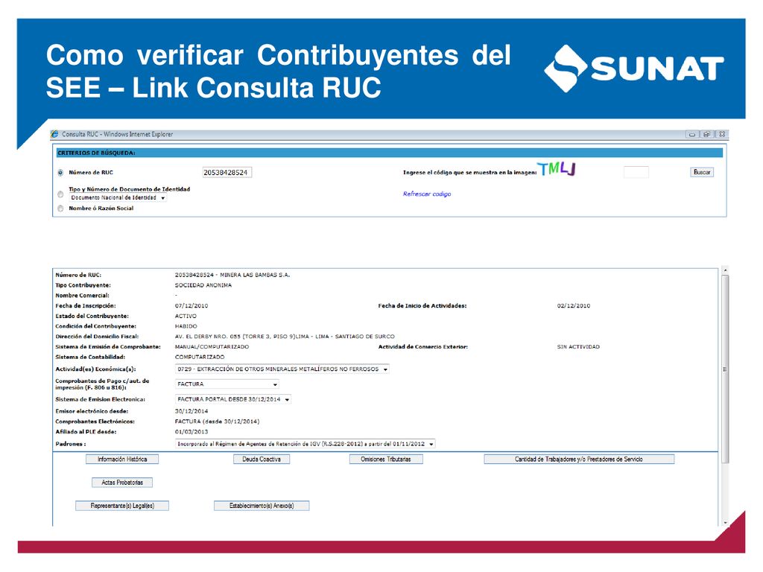Screen dimensions: 763x572
Task: Expand the FACTURA comprobantes dropdown
Action: [x=227, y=384]
